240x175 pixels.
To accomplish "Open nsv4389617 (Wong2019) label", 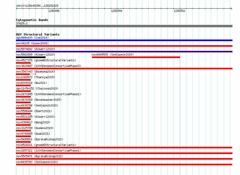I will pos(33,122).
